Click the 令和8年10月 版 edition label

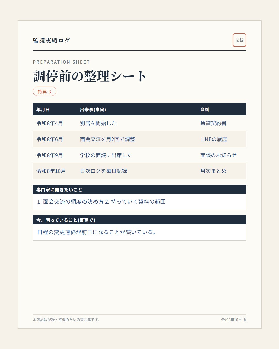234,320
